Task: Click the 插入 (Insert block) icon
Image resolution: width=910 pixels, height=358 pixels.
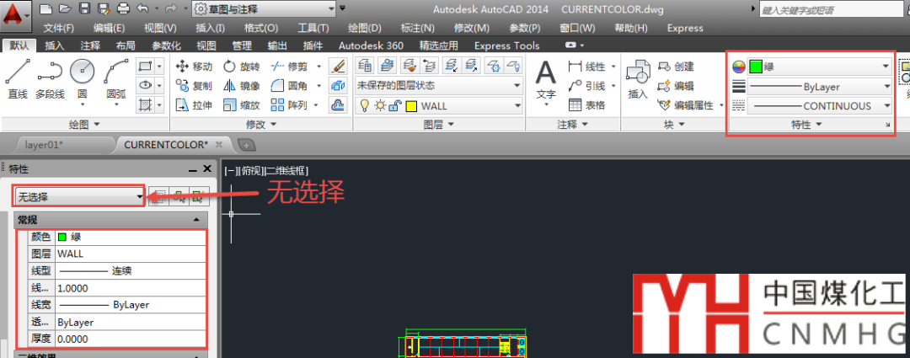Action: pos(638,77)
